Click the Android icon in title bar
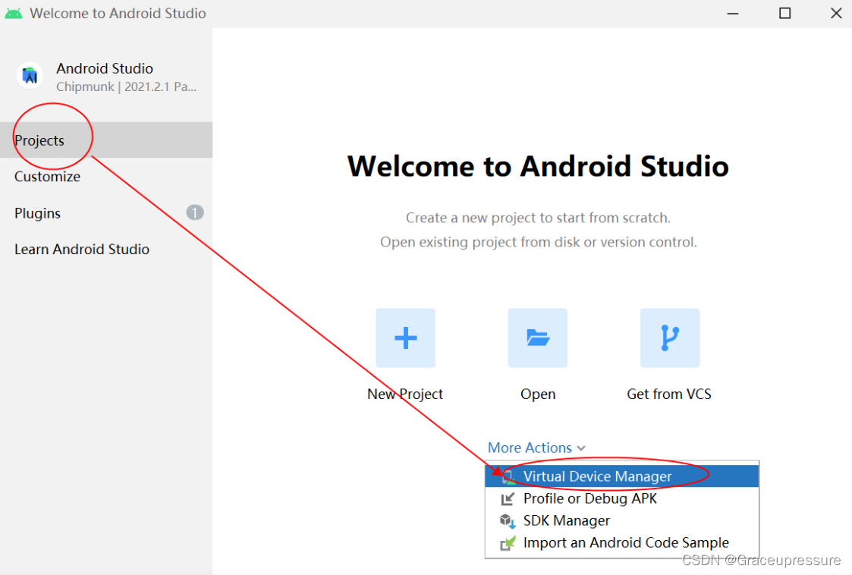 click(x=14, y=13)
